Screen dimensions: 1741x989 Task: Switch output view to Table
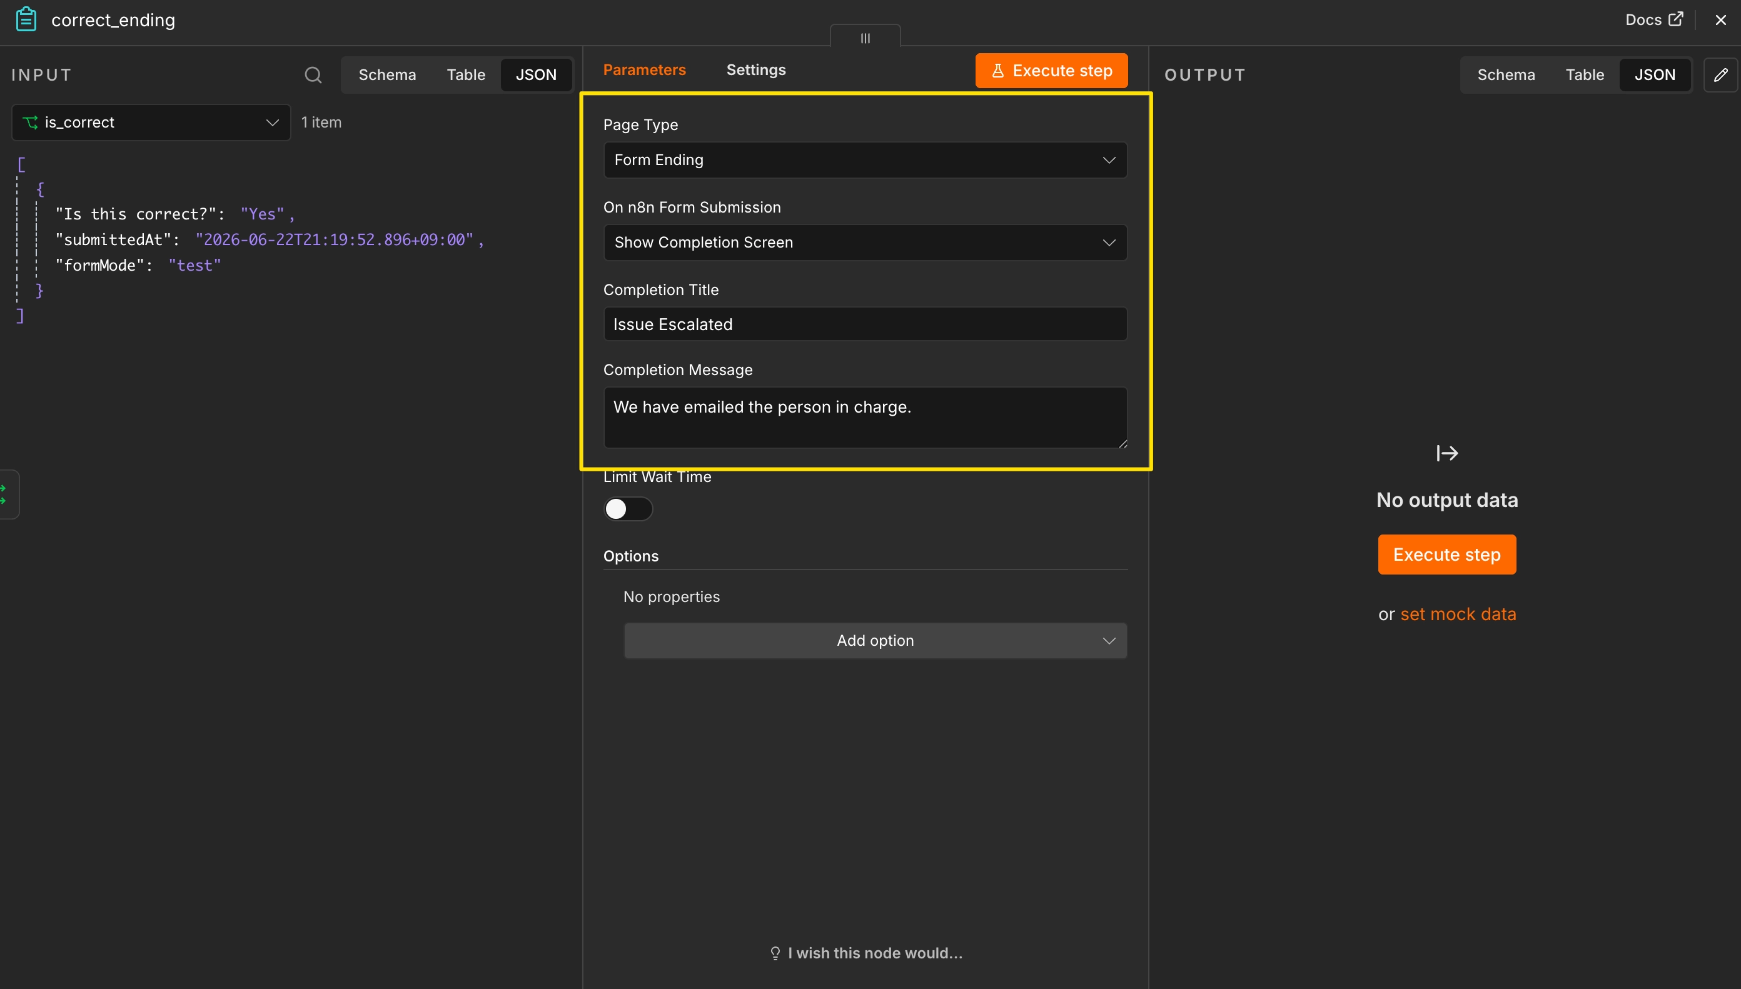pyautogui.click(x=1585, y=75)
